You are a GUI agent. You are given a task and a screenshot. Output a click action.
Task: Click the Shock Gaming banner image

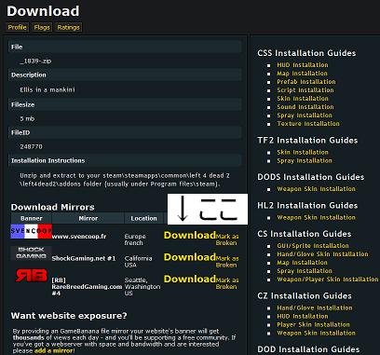pos(31,253)
